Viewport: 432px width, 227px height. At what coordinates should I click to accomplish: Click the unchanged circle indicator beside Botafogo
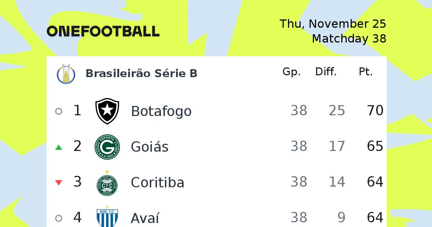click(x=59, y=111)
